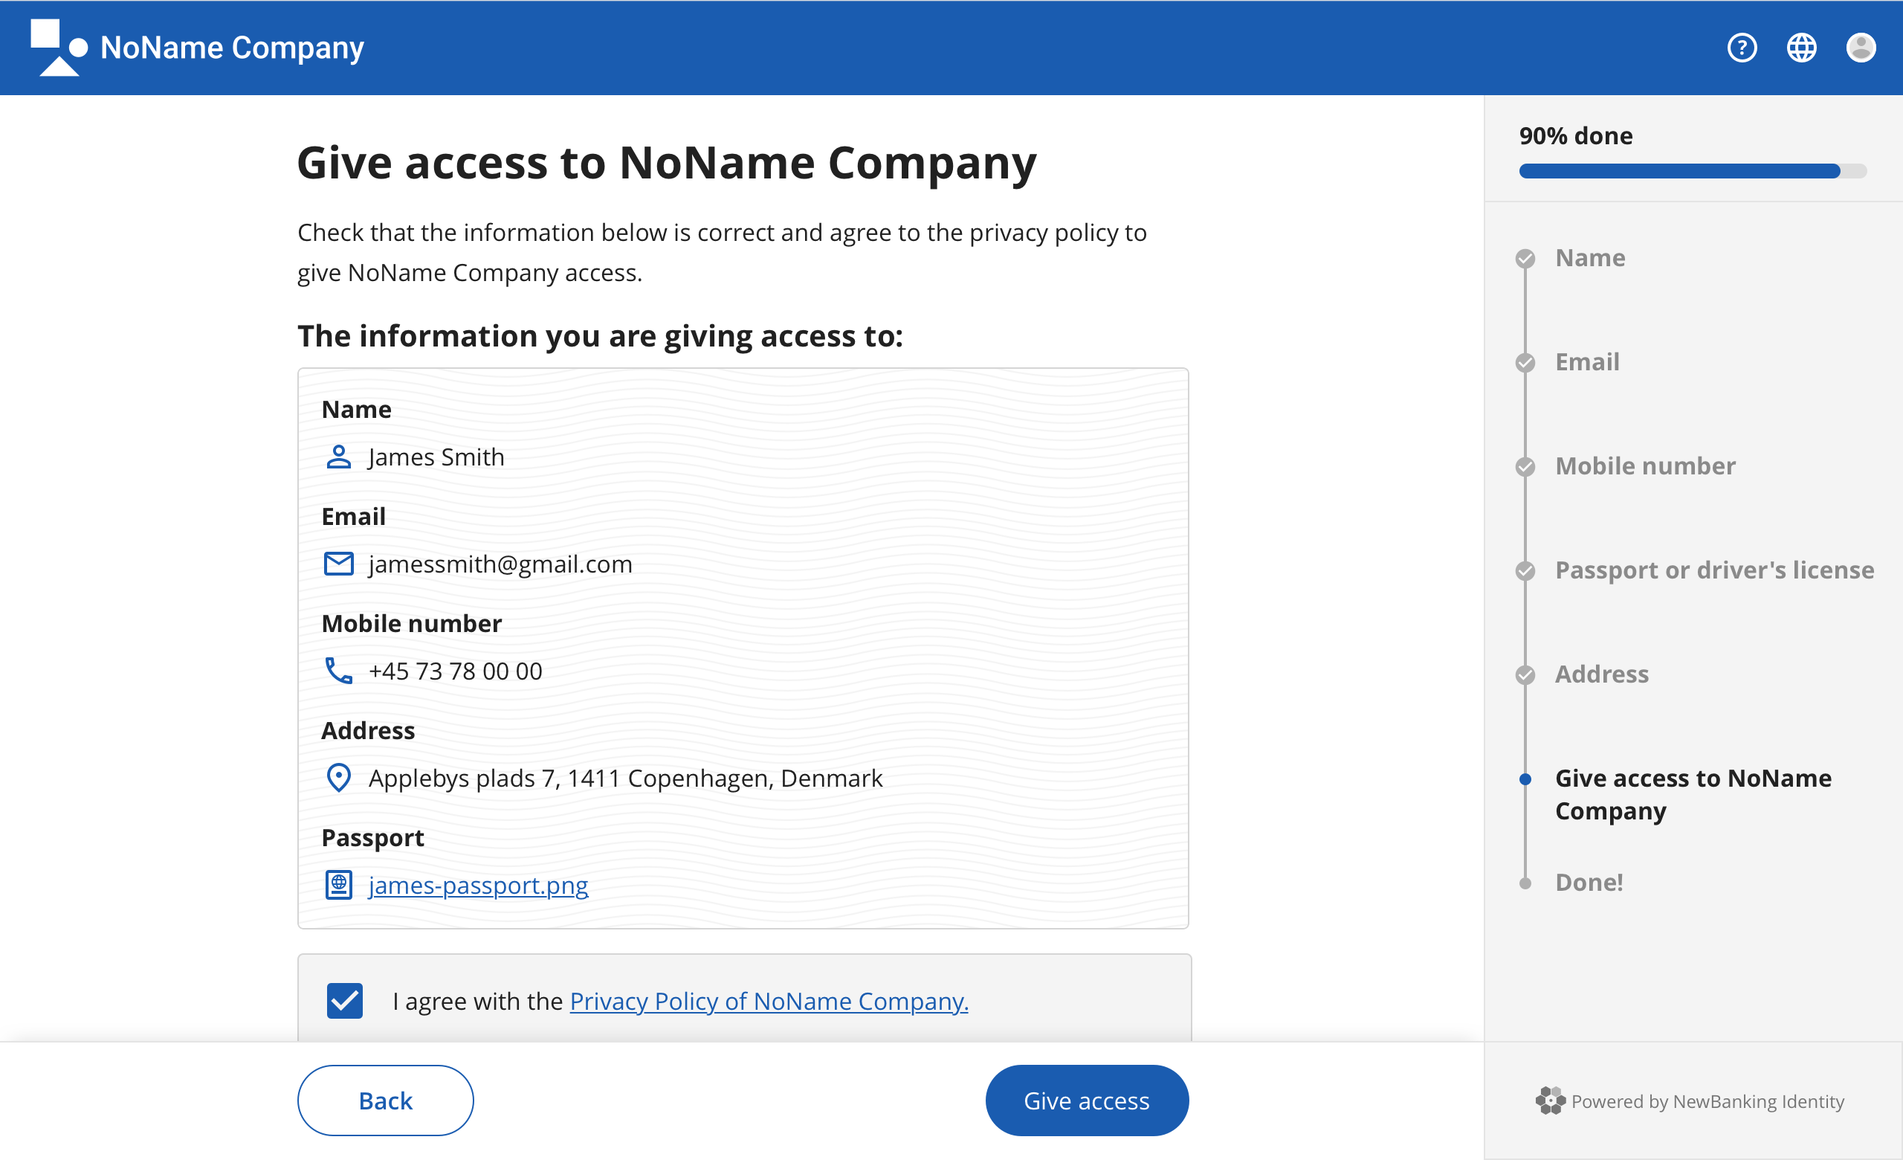Click the NewBanking Identity logo icon
The height and width of the screenshot is (1160, 1903).
(x=1549, y=1101)
